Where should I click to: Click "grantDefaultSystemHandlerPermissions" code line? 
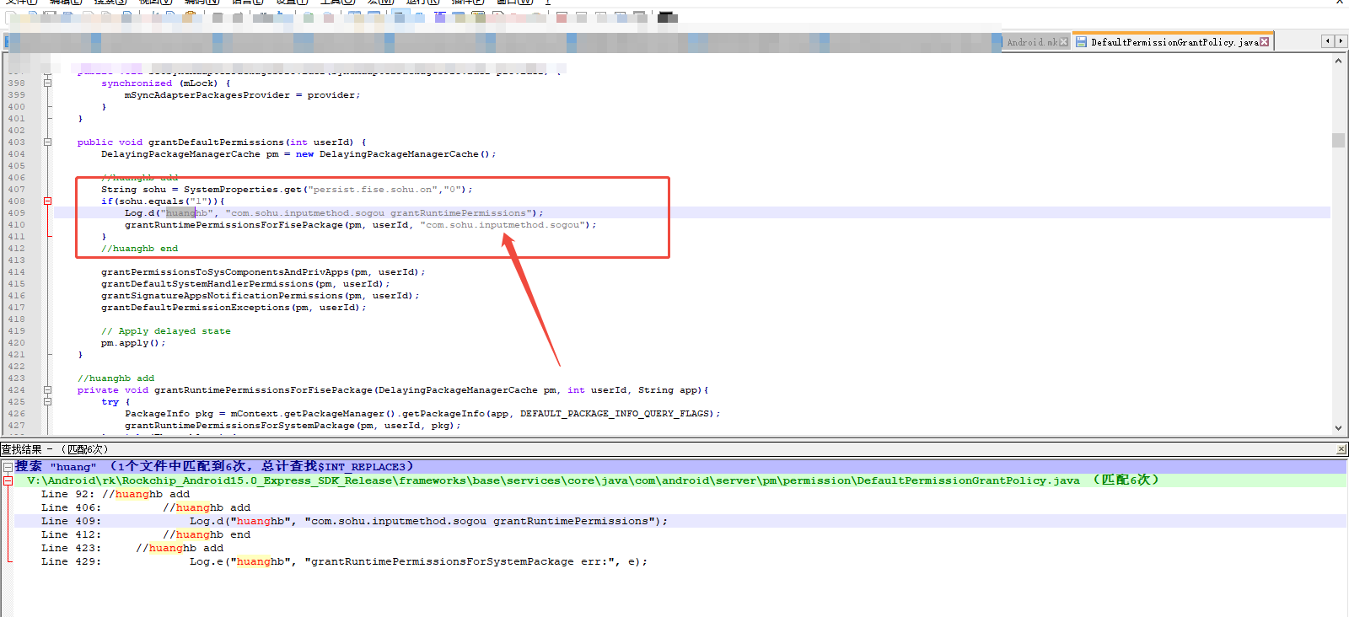coord(245,284)
